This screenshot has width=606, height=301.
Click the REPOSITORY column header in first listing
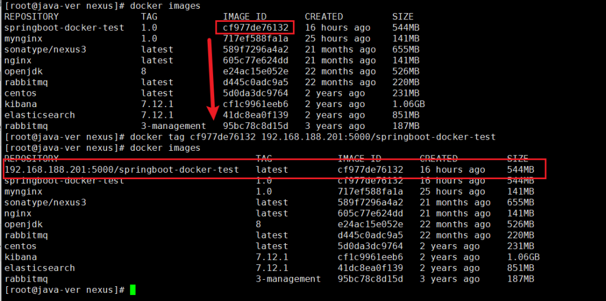[x=31, y=17]
